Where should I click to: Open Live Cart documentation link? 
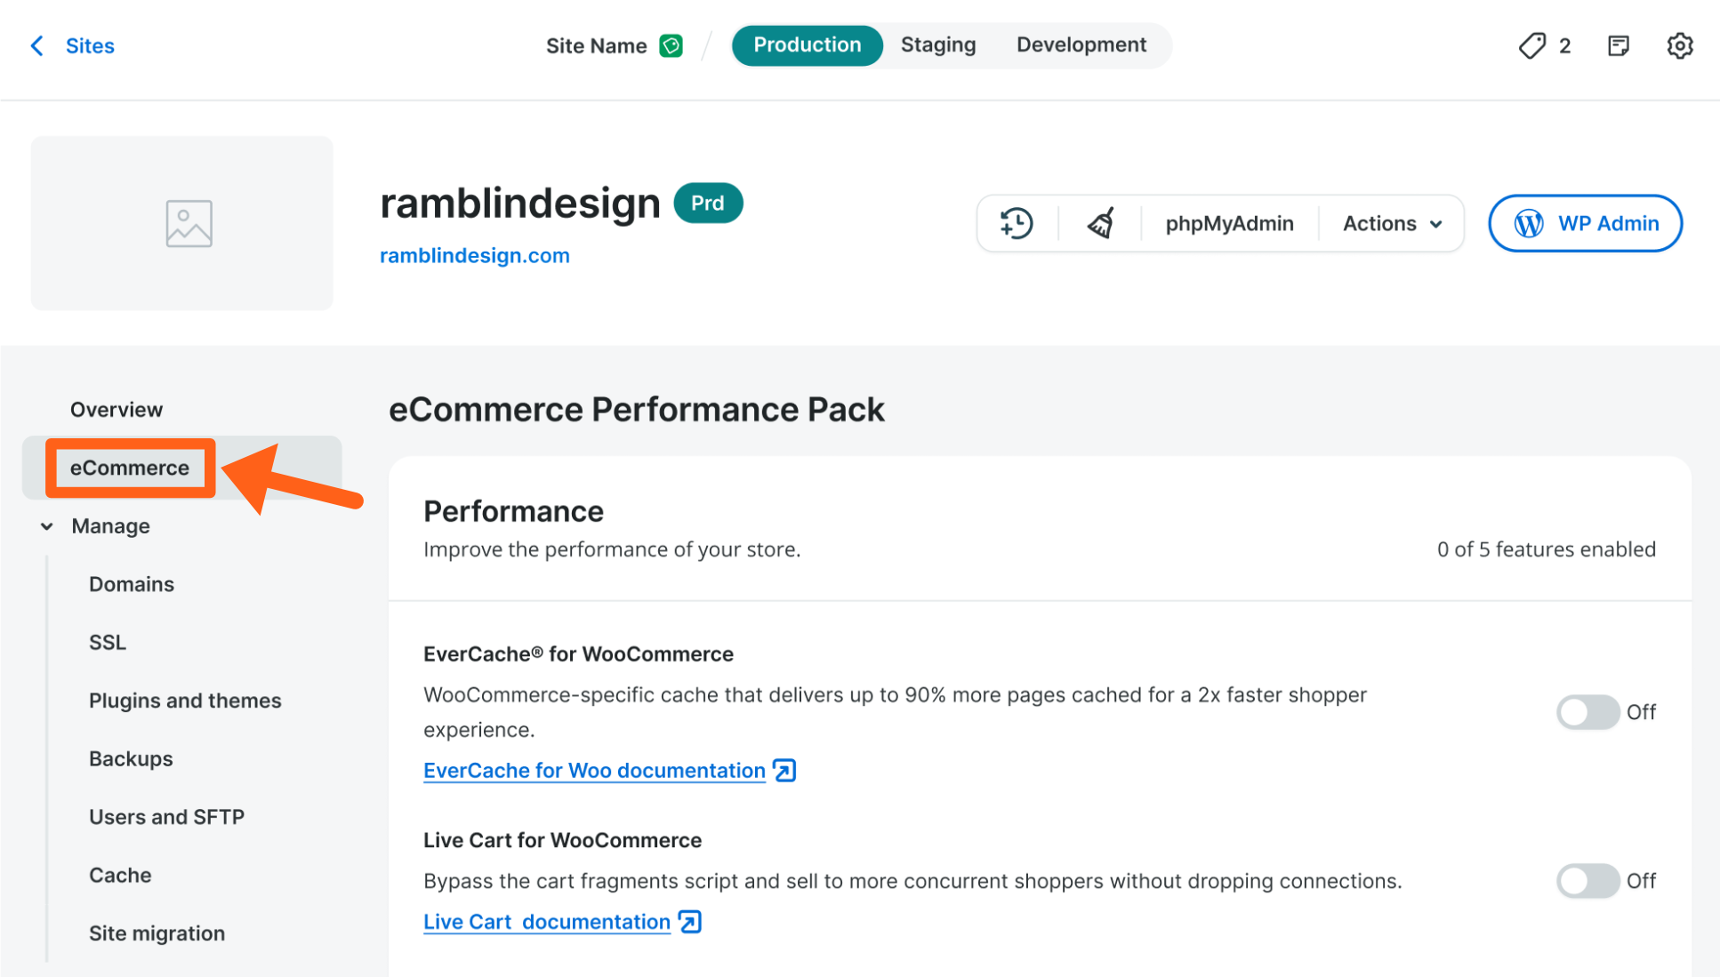pyautogui.click(x=546, y=922)
